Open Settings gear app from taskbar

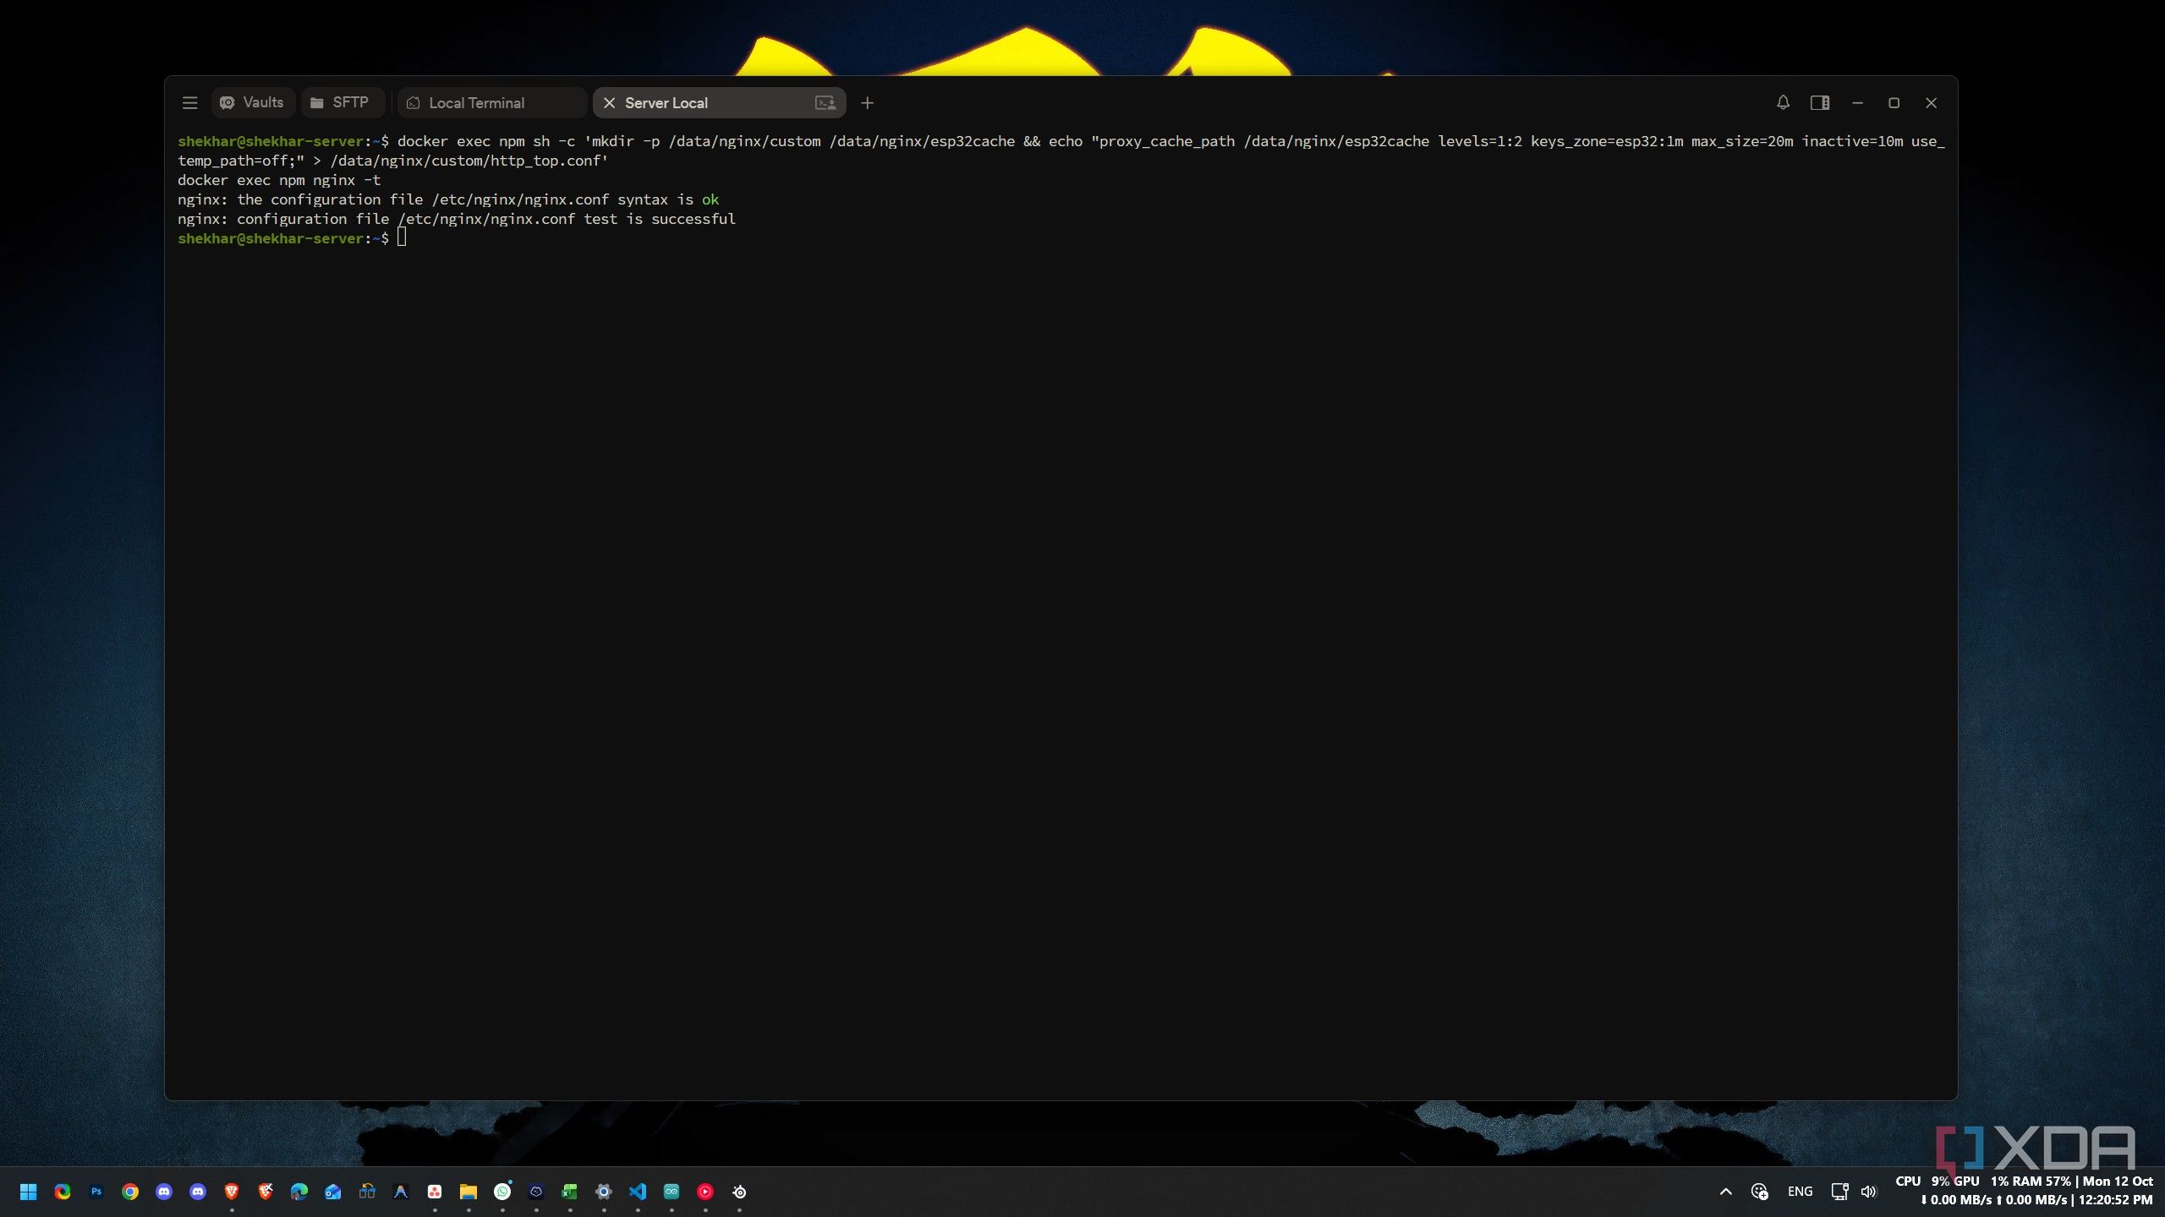click(604, 1192)
